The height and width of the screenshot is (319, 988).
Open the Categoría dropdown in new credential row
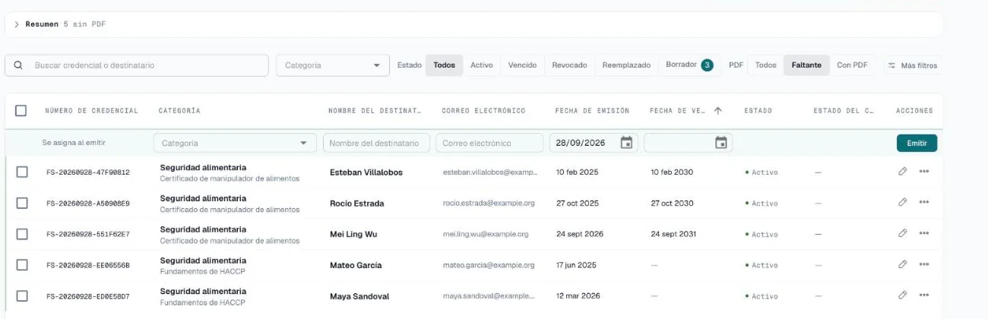pos(235,143)
